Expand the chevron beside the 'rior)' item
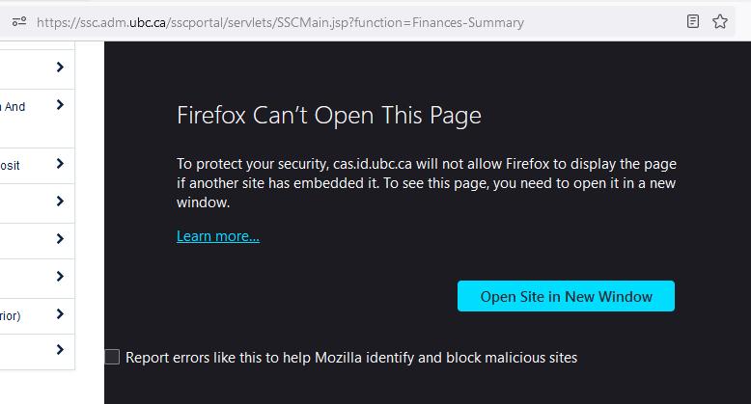The image size is (751, 404). (60, 314)
